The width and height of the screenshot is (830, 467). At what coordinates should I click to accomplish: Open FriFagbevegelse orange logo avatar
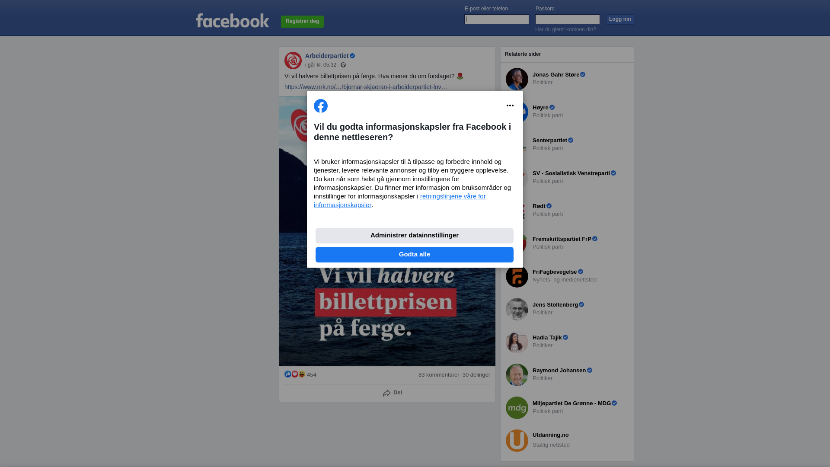click(517, 276)
